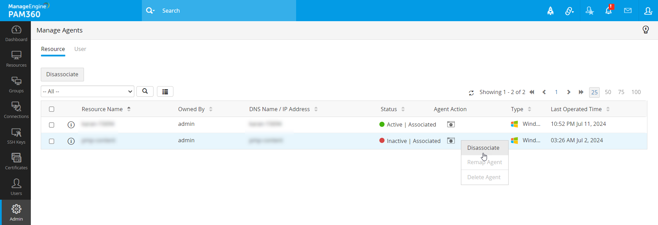658x225 pixels.
Task: Open the search options dropdown arrow
Action: pos(154,11)
